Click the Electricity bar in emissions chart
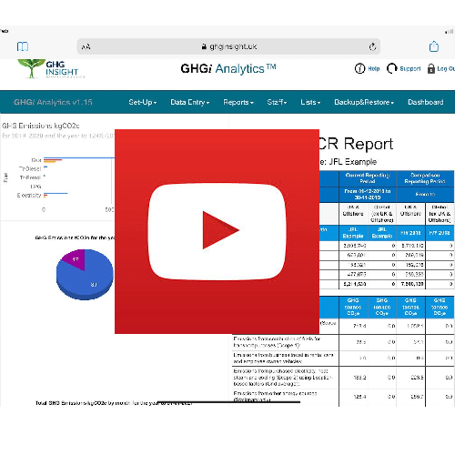 pyautogui.click(x=56, y=195)
